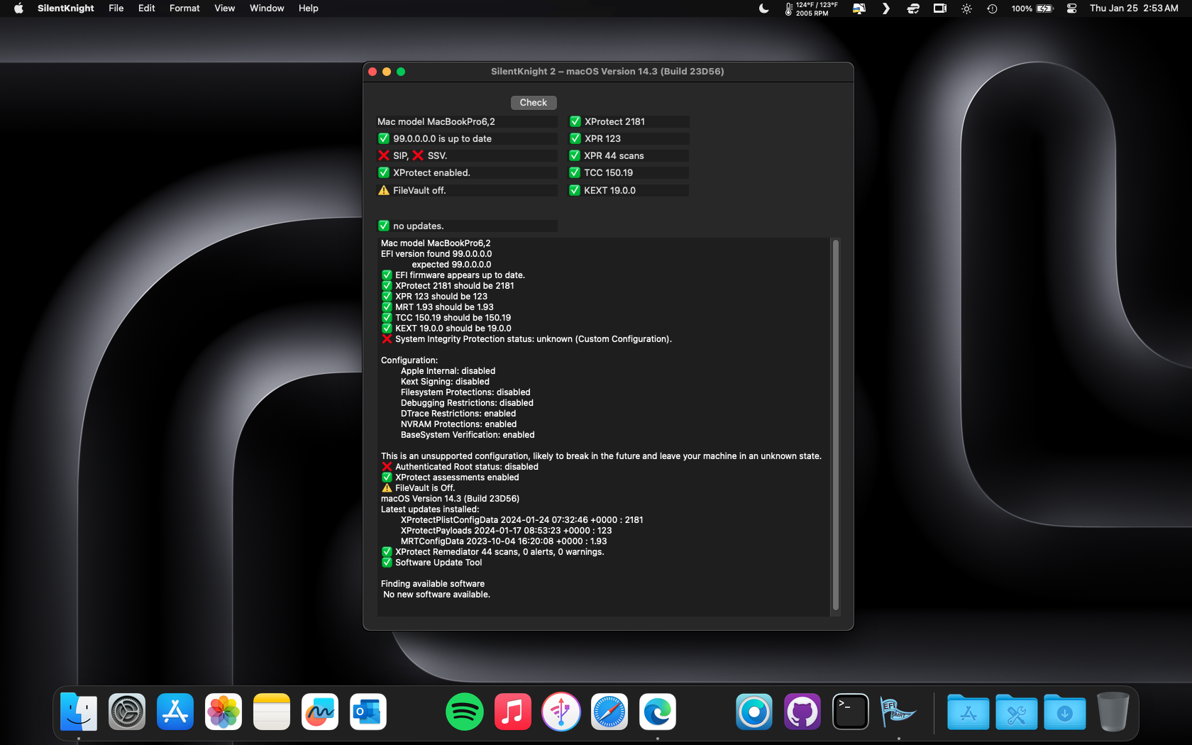Click the log area vertical scrollbar
The height and width of the screenshot is (745, 1192).
point(835,426)
